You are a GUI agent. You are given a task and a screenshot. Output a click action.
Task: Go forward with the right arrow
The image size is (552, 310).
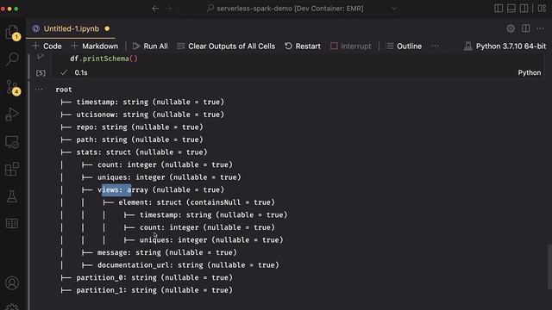[168, 9]
